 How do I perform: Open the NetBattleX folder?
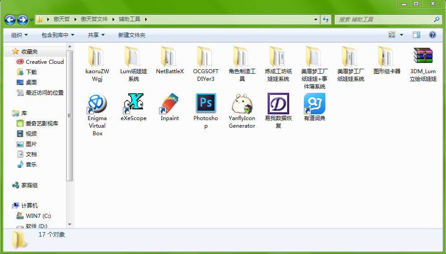point(170,60)
